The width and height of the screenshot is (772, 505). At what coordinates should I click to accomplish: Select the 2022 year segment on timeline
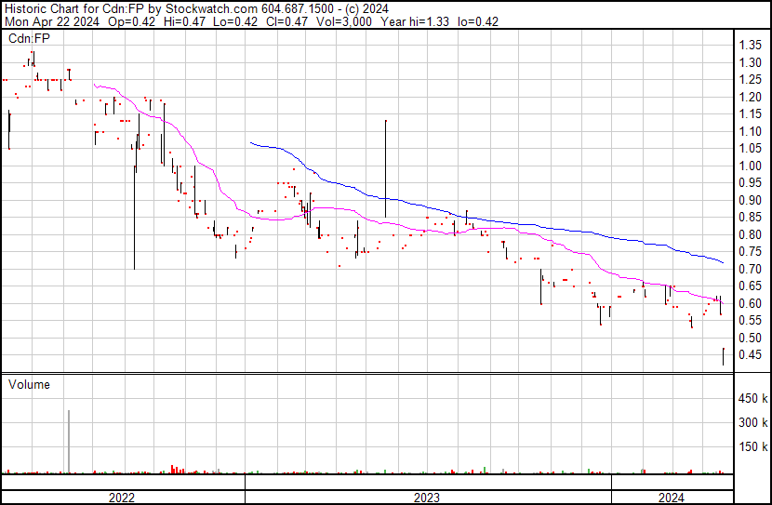click(122, 498)
